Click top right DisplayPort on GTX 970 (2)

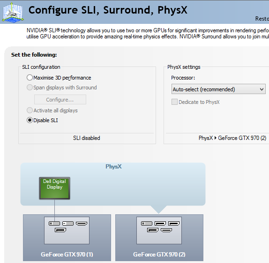pos(174,223)
